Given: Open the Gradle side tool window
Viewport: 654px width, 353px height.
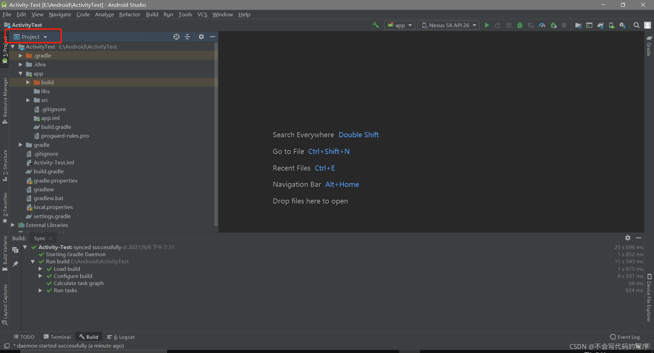Looking at the screenshot, I should point(649,46).
